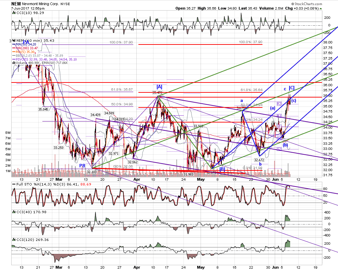Image resolution: width=338 pixels, height=270 pixels.
Task: Click the 32.103 low price label
Action: point(92,172)
